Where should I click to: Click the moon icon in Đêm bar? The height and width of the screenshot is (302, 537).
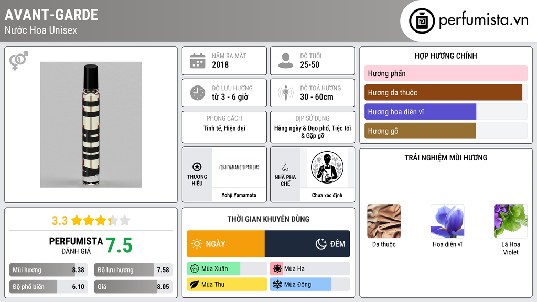(321, 244)
